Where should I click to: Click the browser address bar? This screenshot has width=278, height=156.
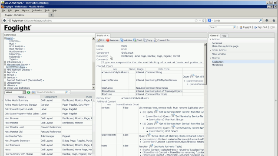point(103,20)
